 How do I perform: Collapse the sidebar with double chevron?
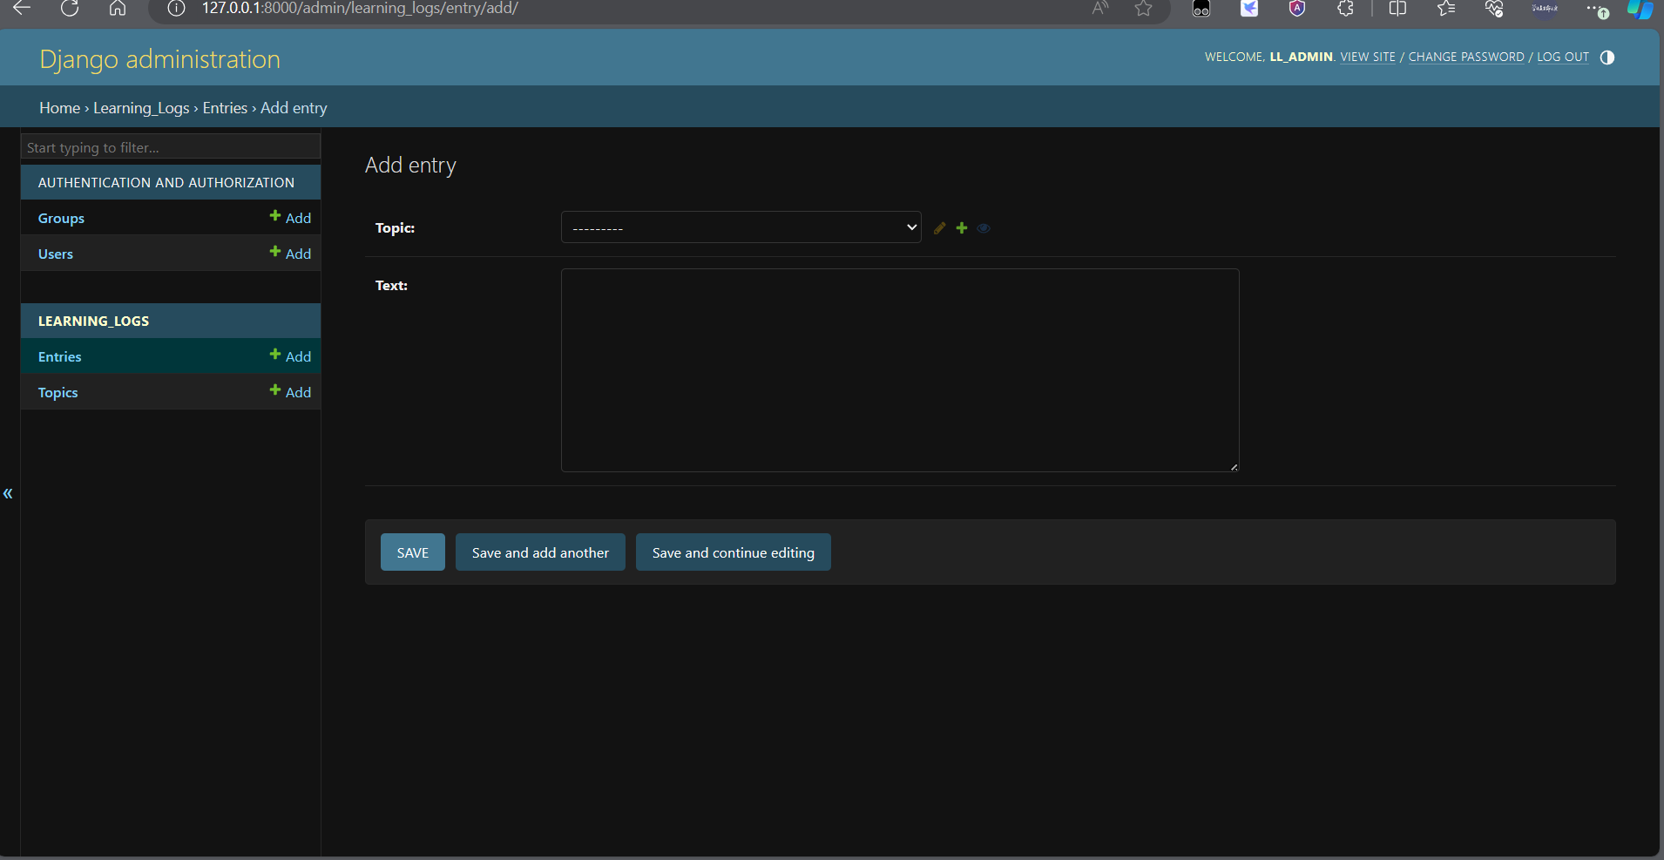pos(8,493)
